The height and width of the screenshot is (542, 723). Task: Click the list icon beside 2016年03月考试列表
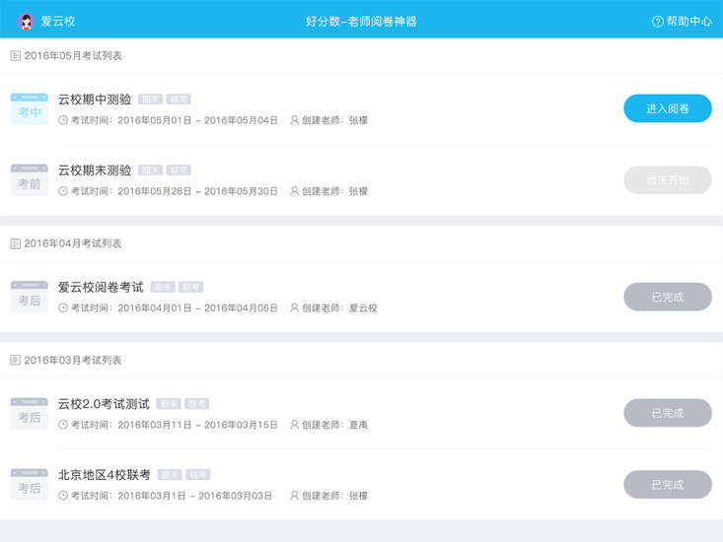tap(15, 361)
